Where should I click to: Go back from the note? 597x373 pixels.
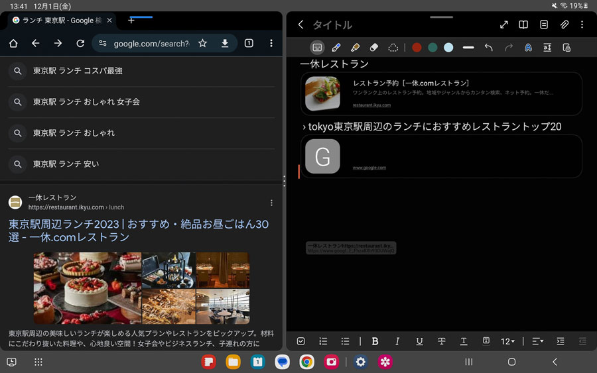click(x=300, y=25)
